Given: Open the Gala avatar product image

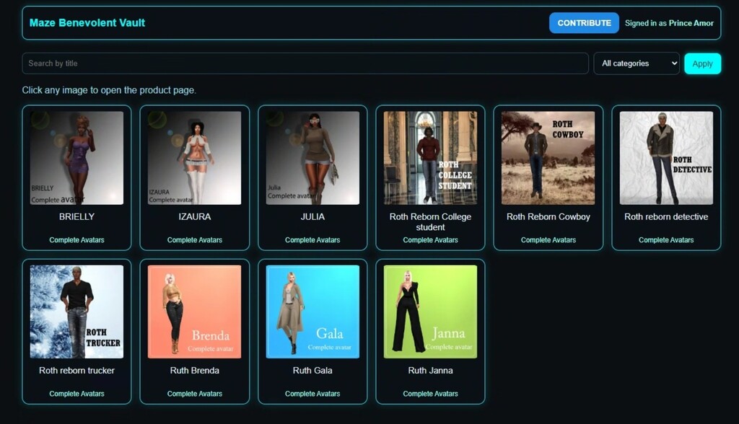Looking at the screenshot, I should [312, 312].
